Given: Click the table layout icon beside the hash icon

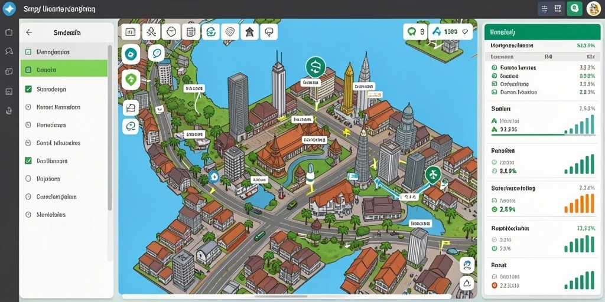Looking at the screenshot, I should coord(558,9).
